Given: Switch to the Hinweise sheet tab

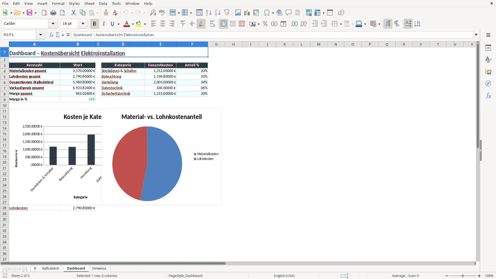Looking at the screenshot, I should [x=99, y=269].
